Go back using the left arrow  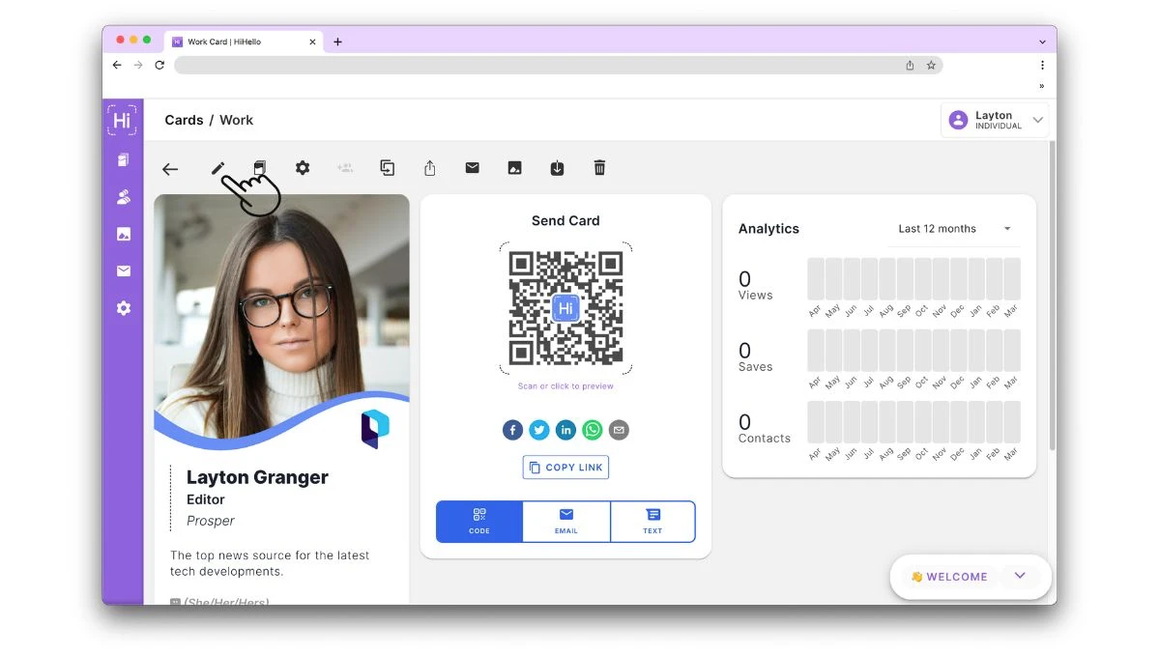pyautogui.click(x=170, y=168)
